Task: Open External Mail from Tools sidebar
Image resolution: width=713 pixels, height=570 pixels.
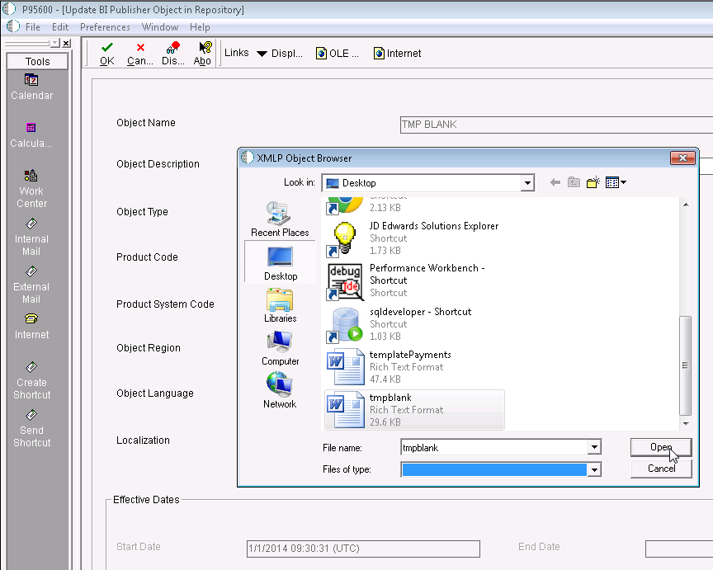Action: tap(31, 285)
